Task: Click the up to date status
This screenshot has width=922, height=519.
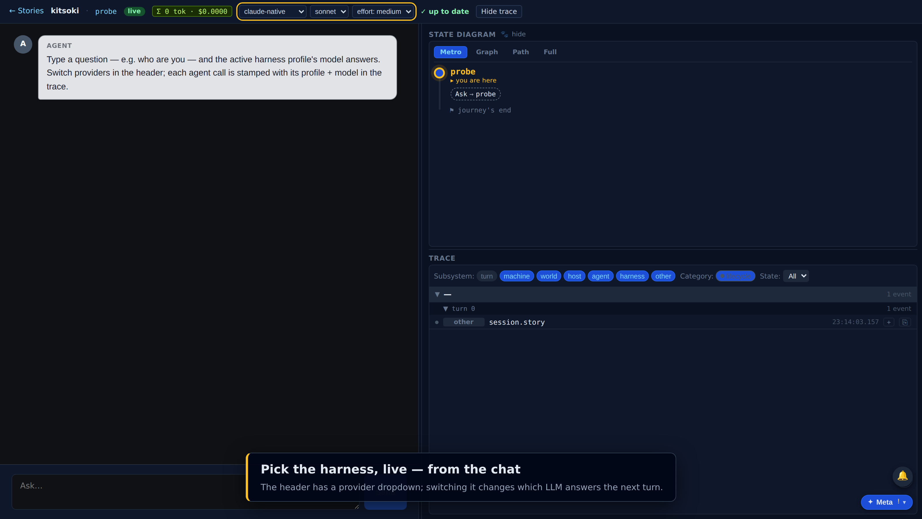Action: (445, 12)
